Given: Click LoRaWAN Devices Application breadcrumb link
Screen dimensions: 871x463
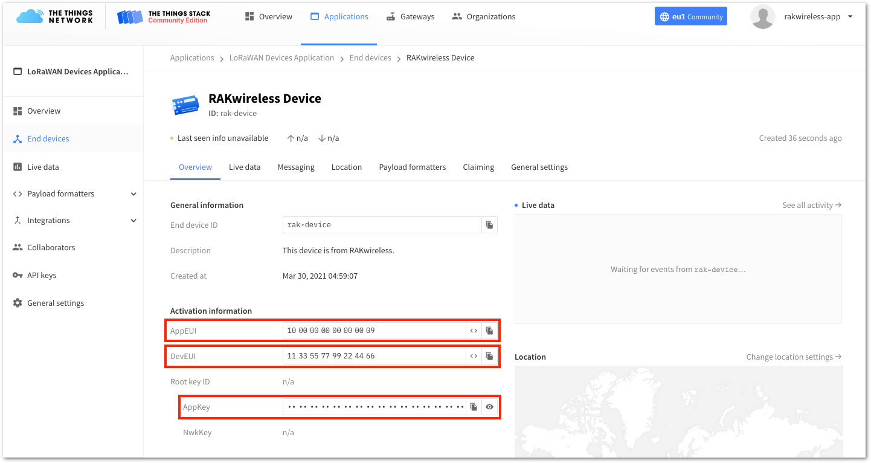Looking at the screenshot, I should pyautogui.click(x=281, y=58).
